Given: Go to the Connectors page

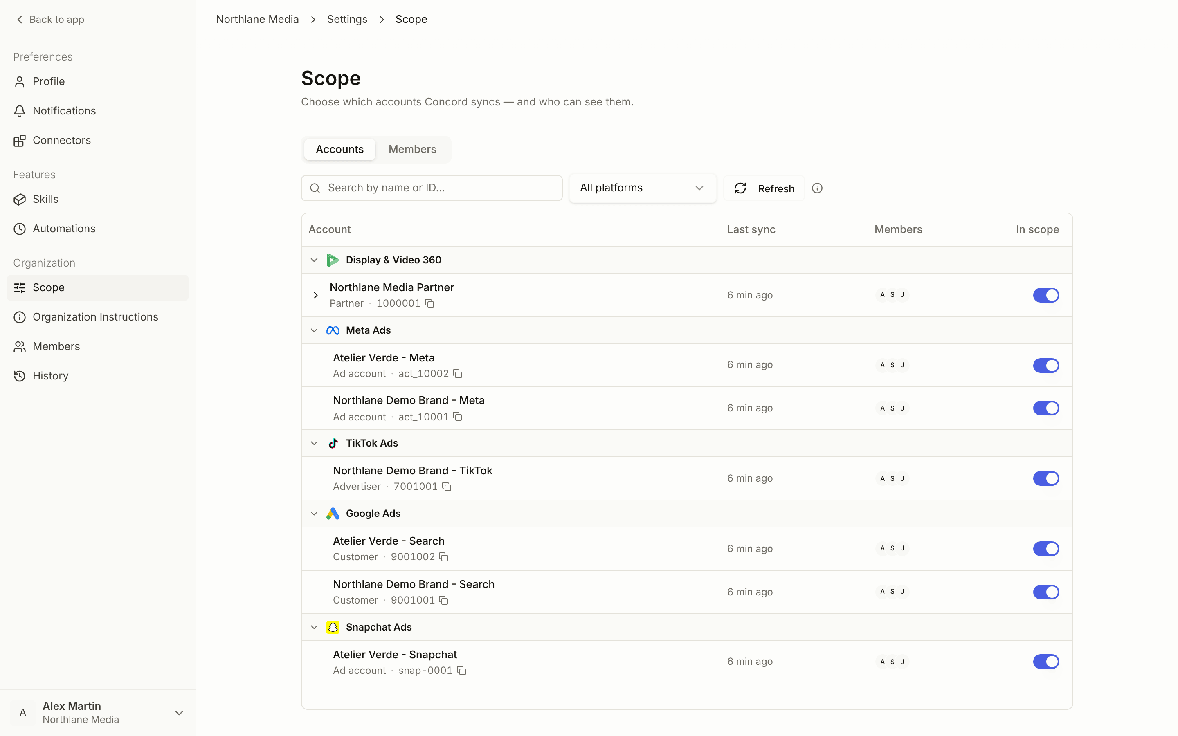Looking at the screenshot, I should coord(97,140).
